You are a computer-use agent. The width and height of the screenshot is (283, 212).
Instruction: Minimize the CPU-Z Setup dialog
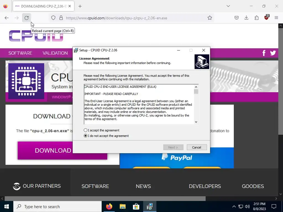[179, 50]
